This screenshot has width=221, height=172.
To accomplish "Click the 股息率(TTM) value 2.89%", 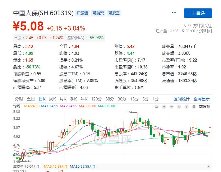I will click(92, 81).
